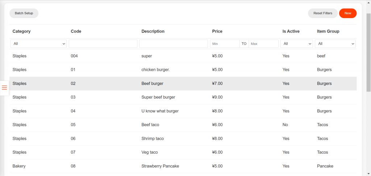This screenshot has width=371, height=176.
Task: Click the vertical page scrollbar
Action: tap(368, 54)
